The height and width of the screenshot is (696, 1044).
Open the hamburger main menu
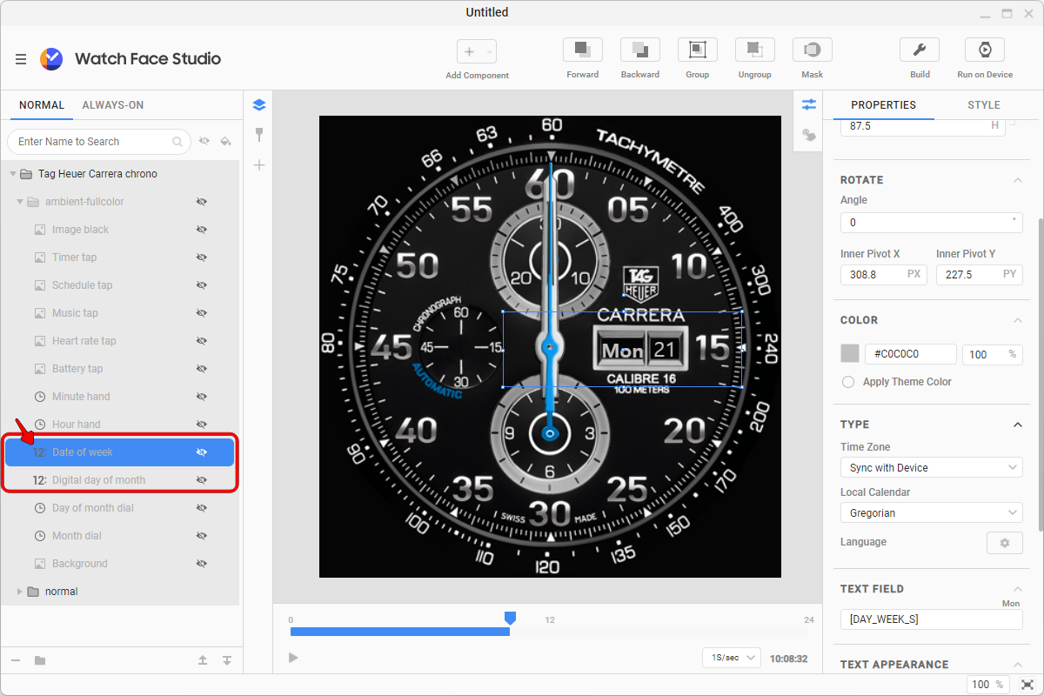point(21,59)
